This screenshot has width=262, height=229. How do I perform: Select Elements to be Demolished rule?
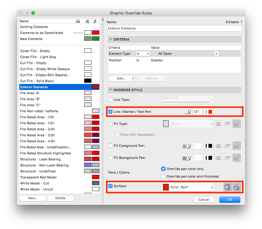[59, 33]
